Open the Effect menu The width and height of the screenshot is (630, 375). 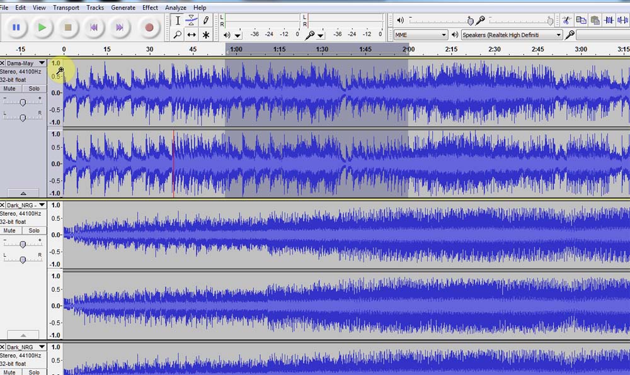tap(150, 8)
